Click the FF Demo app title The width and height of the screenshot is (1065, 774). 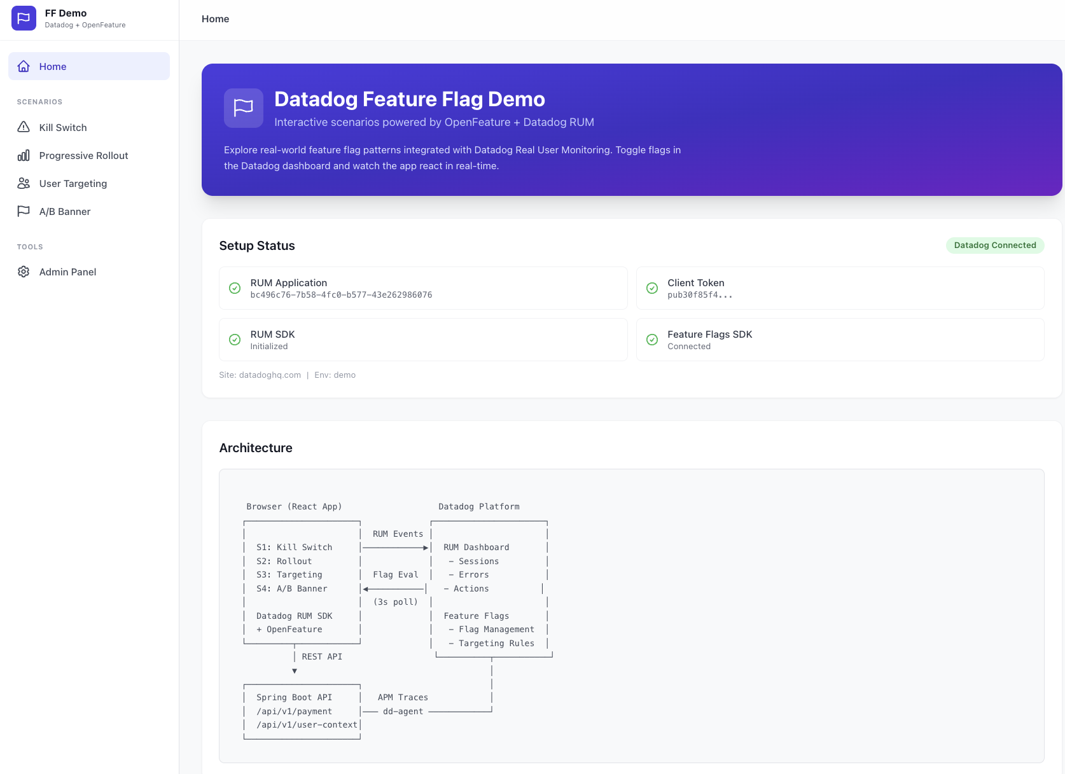tap(66, 13)
